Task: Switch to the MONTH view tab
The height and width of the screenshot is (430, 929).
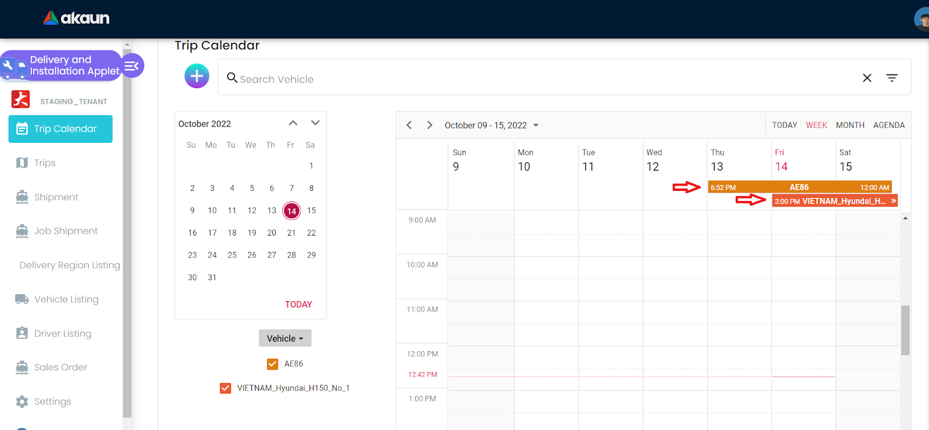Action: [x=850, y=125]
